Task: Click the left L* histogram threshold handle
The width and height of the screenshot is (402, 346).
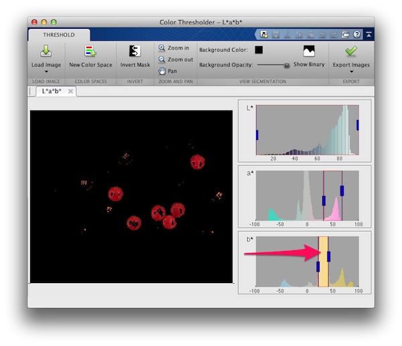Action: 257,135
